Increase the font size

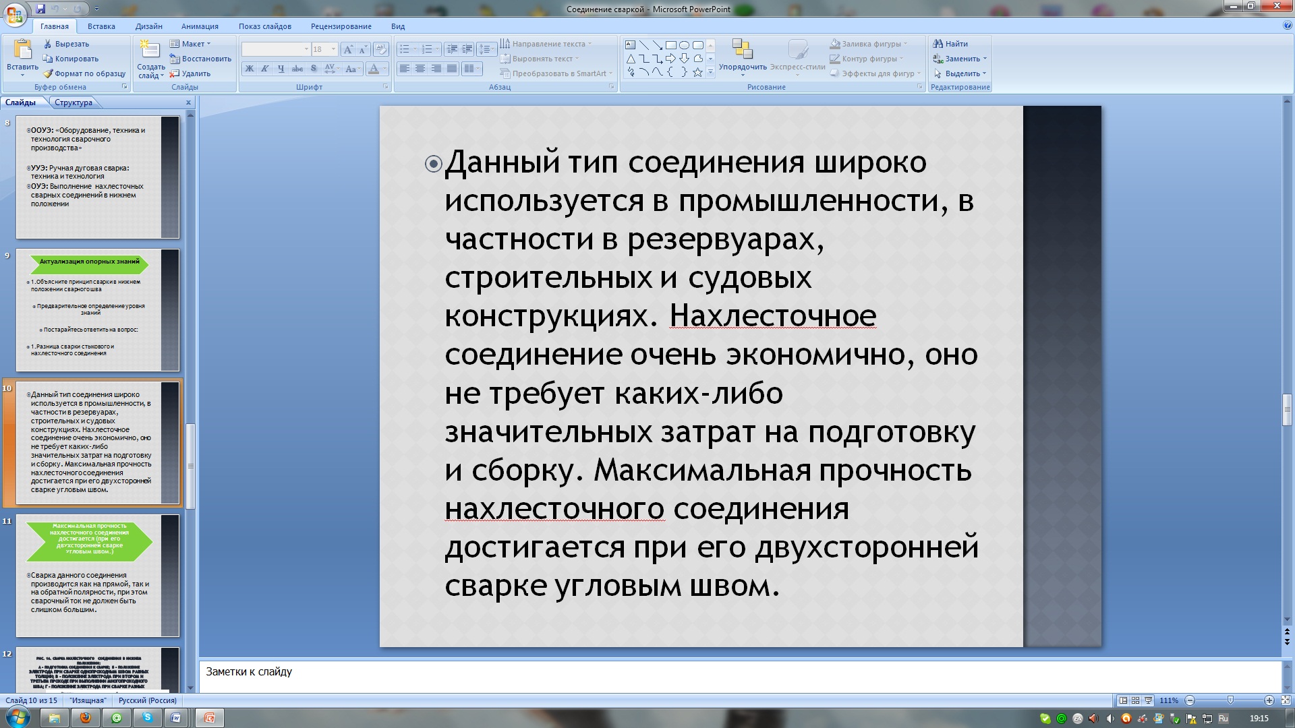(x=348, y=49)
